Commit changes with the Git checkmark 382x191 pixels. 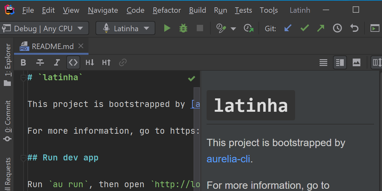[x=305, y=28]
